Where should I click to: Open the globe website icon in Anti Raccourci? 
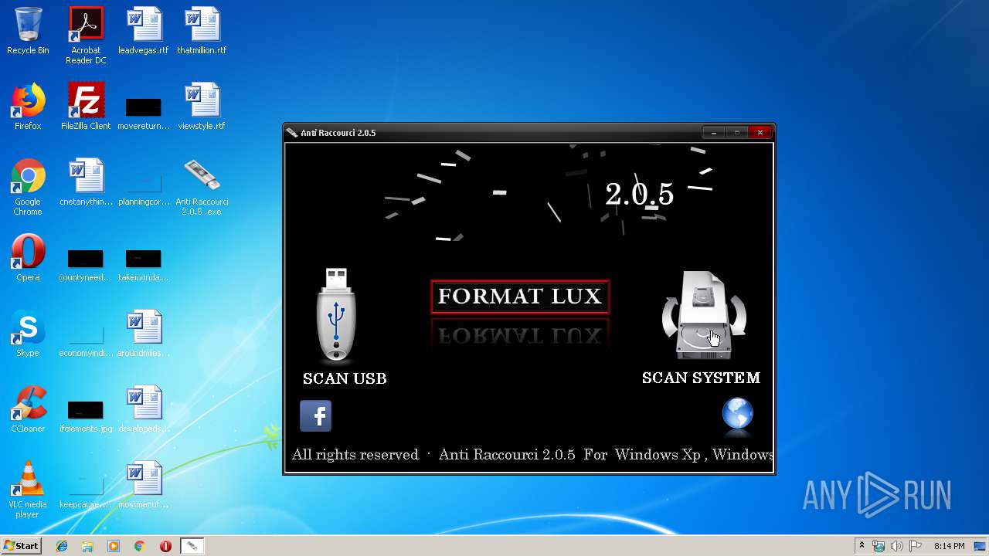(737, 414)
